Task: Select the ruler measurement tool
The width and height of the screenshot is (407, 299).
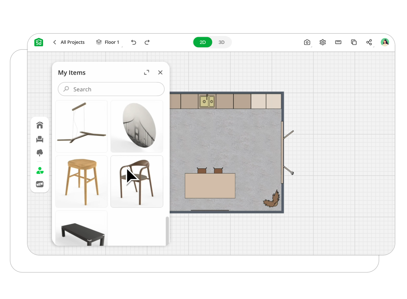Action: point(338,42)
